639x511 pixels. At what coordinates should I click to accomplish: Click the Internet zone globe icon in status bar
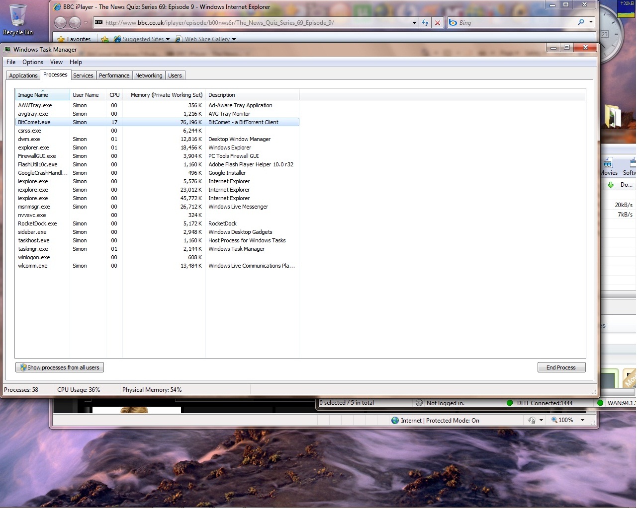click(395, 421)
